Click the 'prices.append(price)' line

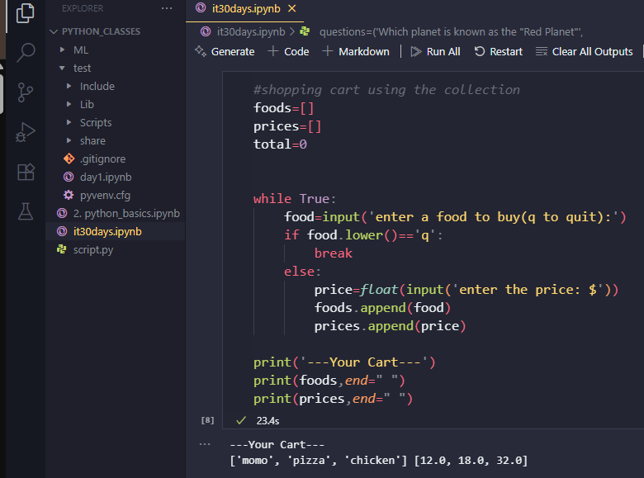point(390,325)
